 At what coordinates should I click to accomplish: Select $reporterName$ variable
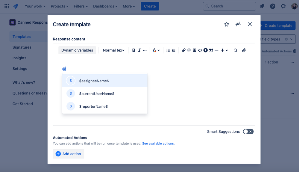105,106
